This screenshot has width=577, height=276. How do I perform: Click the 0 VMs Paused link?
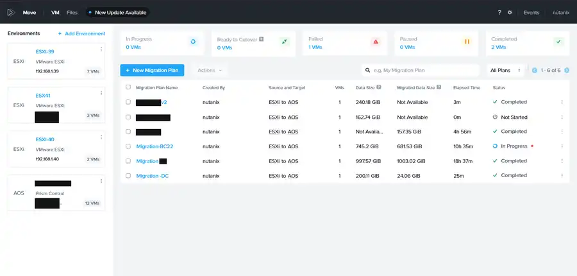(x=407, y=47)
